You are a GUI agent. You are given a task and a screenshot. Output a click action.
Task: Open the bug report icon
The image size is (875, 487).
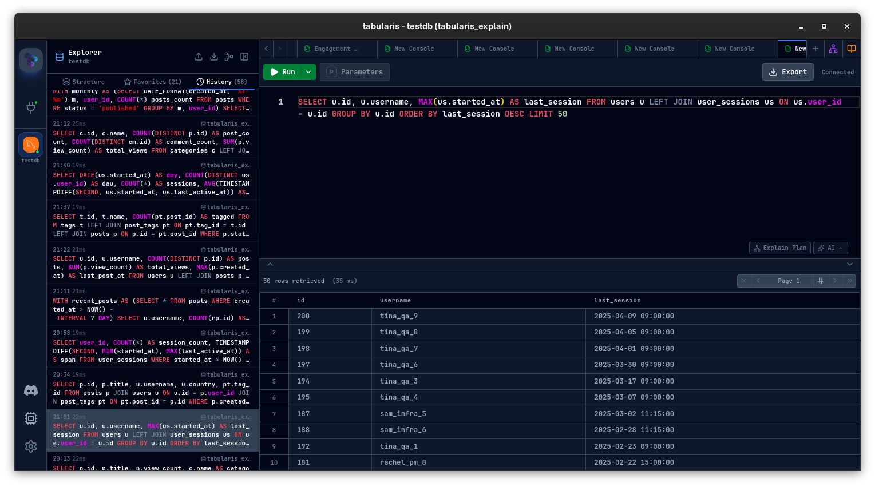(31, 418)
